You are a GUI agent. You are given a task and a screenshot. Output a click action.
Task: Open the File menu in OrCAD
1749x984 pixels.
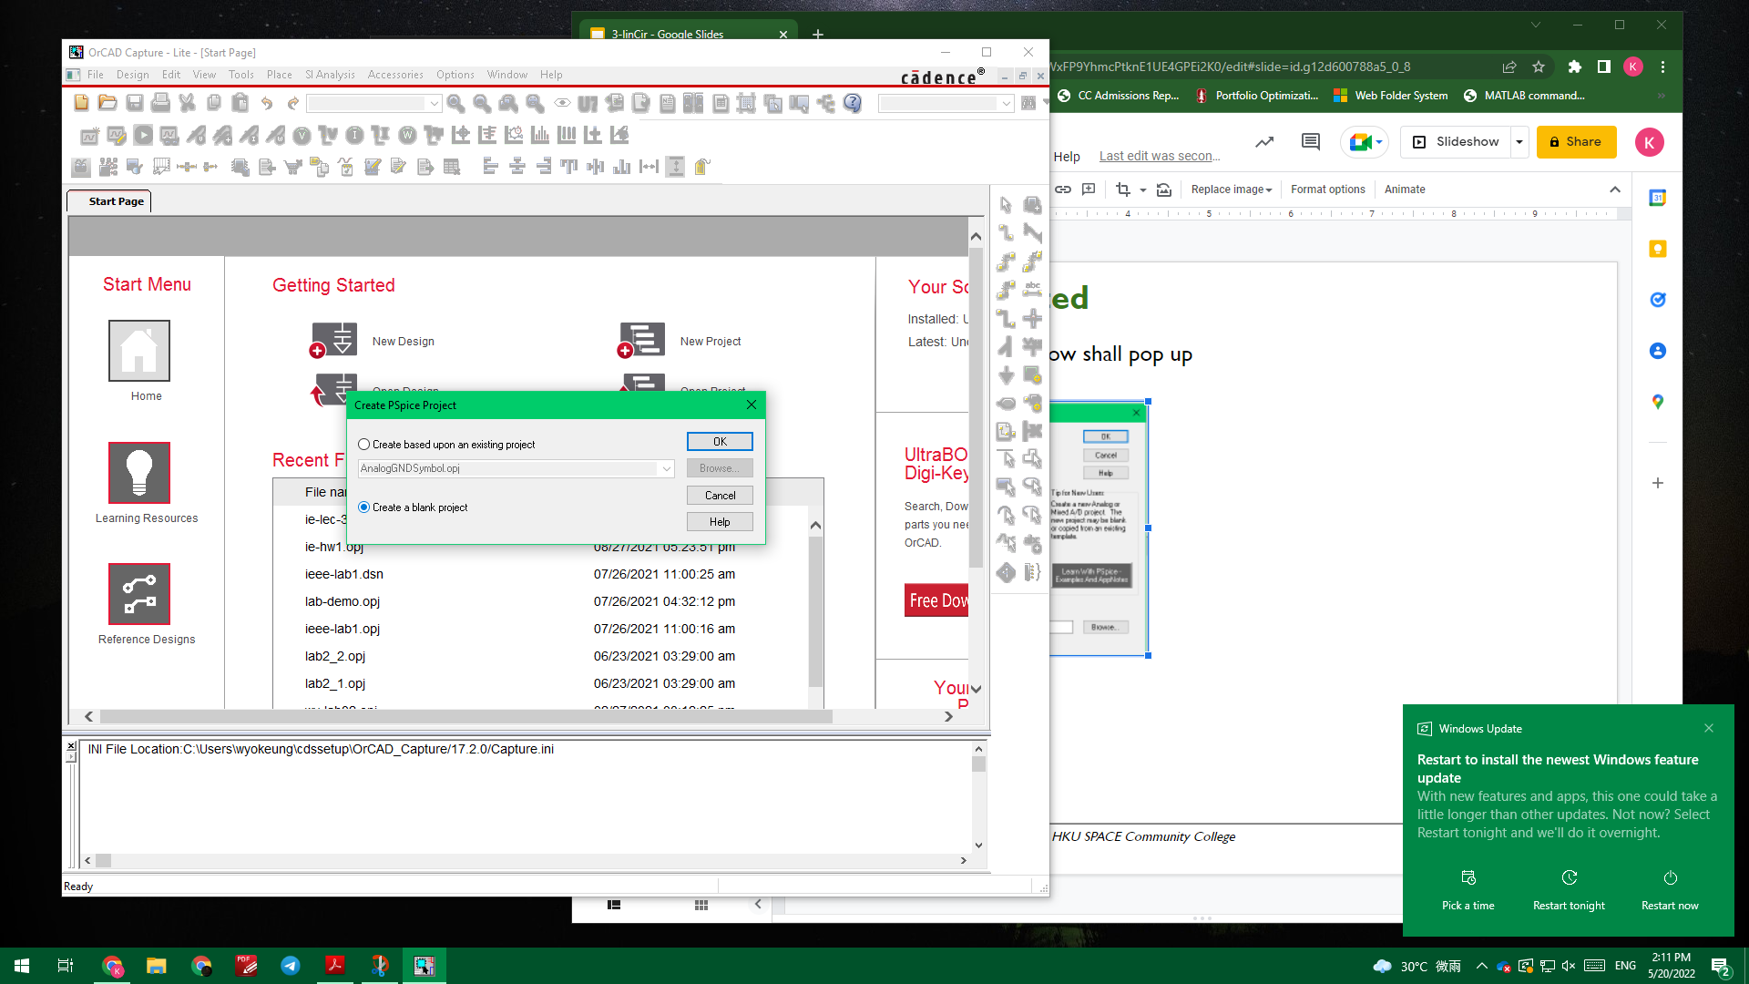pos(96,75)
